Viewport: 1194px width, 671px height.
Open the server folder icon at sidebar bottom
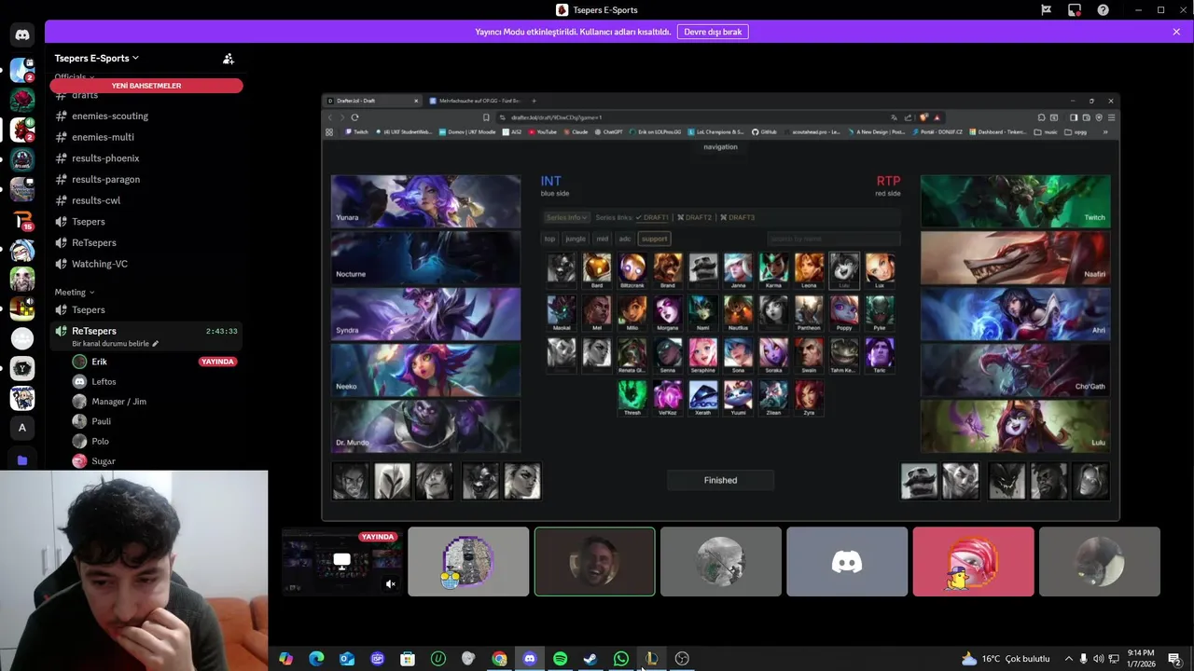(22, 460)
